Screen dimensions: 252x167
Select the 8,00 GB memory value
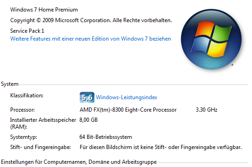coord(88,120)
